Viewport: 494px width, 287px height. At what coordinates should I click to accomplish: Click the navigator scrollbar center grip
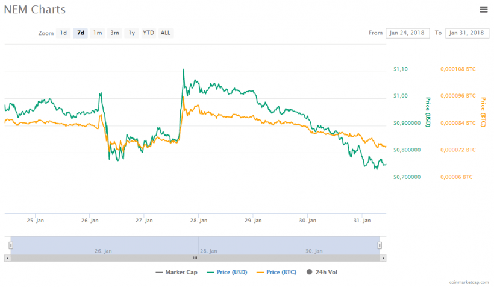point(195,258)
